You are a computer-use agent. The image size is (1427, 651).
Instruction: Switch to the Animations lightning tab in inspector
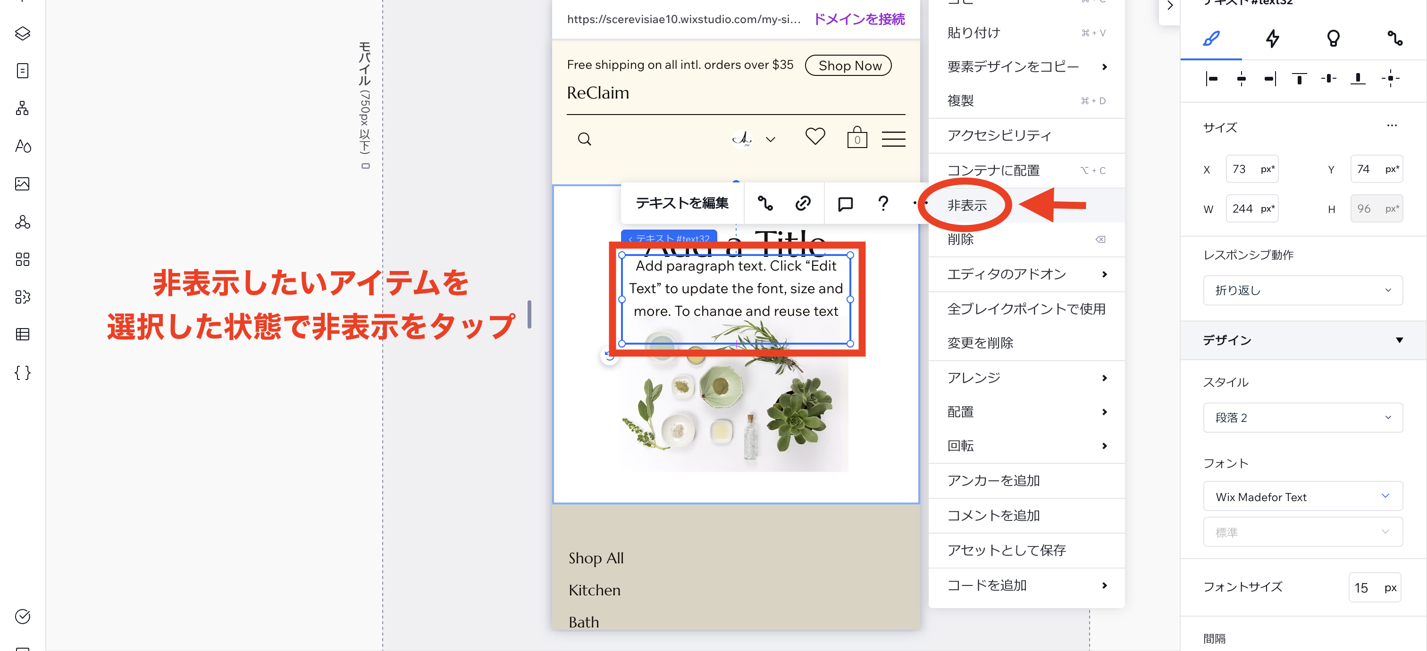pyautogui.click(x=1272, y=39)
